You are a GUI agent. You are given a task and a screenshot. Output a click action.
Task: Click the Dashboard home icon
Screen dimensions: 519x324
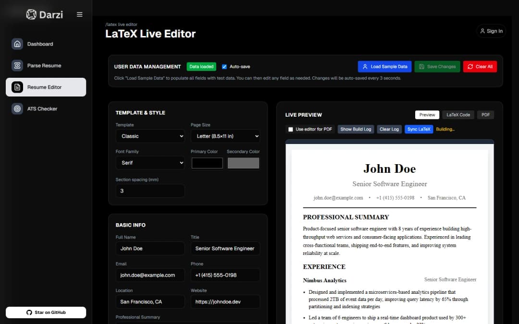(17, 44)
